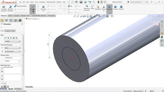164x92 pixels.
Task: Open the PropertyManager tab icon
Action: click(7, 20)
